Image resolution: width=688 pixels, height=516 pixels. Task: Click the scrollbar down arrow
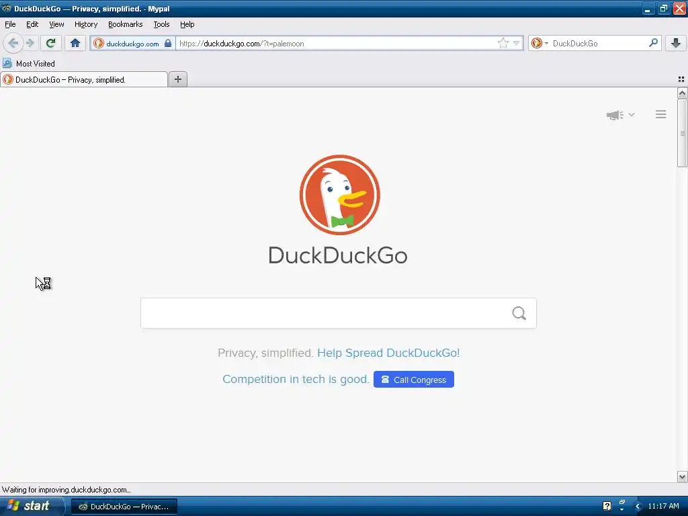(x=682, y=476)
